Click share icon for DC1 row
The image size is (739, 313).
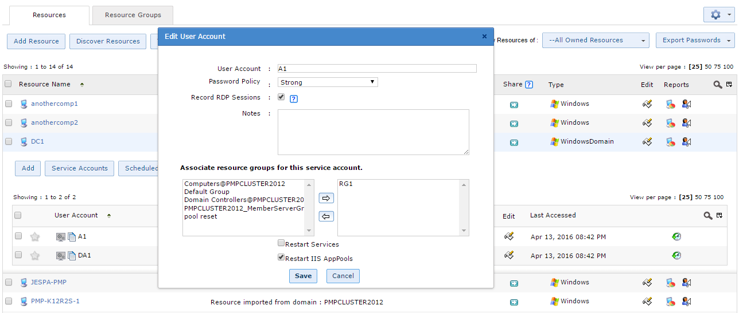click(x=514, y=142)
